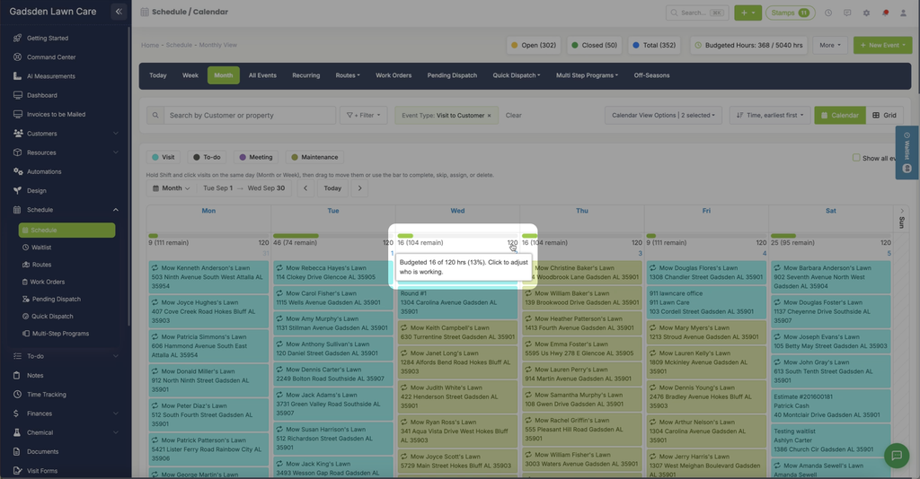The image size is (920, 479).
Task: Open the header chat messages icon
Action: pos(847,13)
